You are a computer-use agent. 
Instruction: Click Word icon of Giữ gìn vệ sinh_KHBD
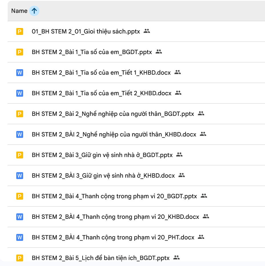pyautogui.click(x=19, y=176)
